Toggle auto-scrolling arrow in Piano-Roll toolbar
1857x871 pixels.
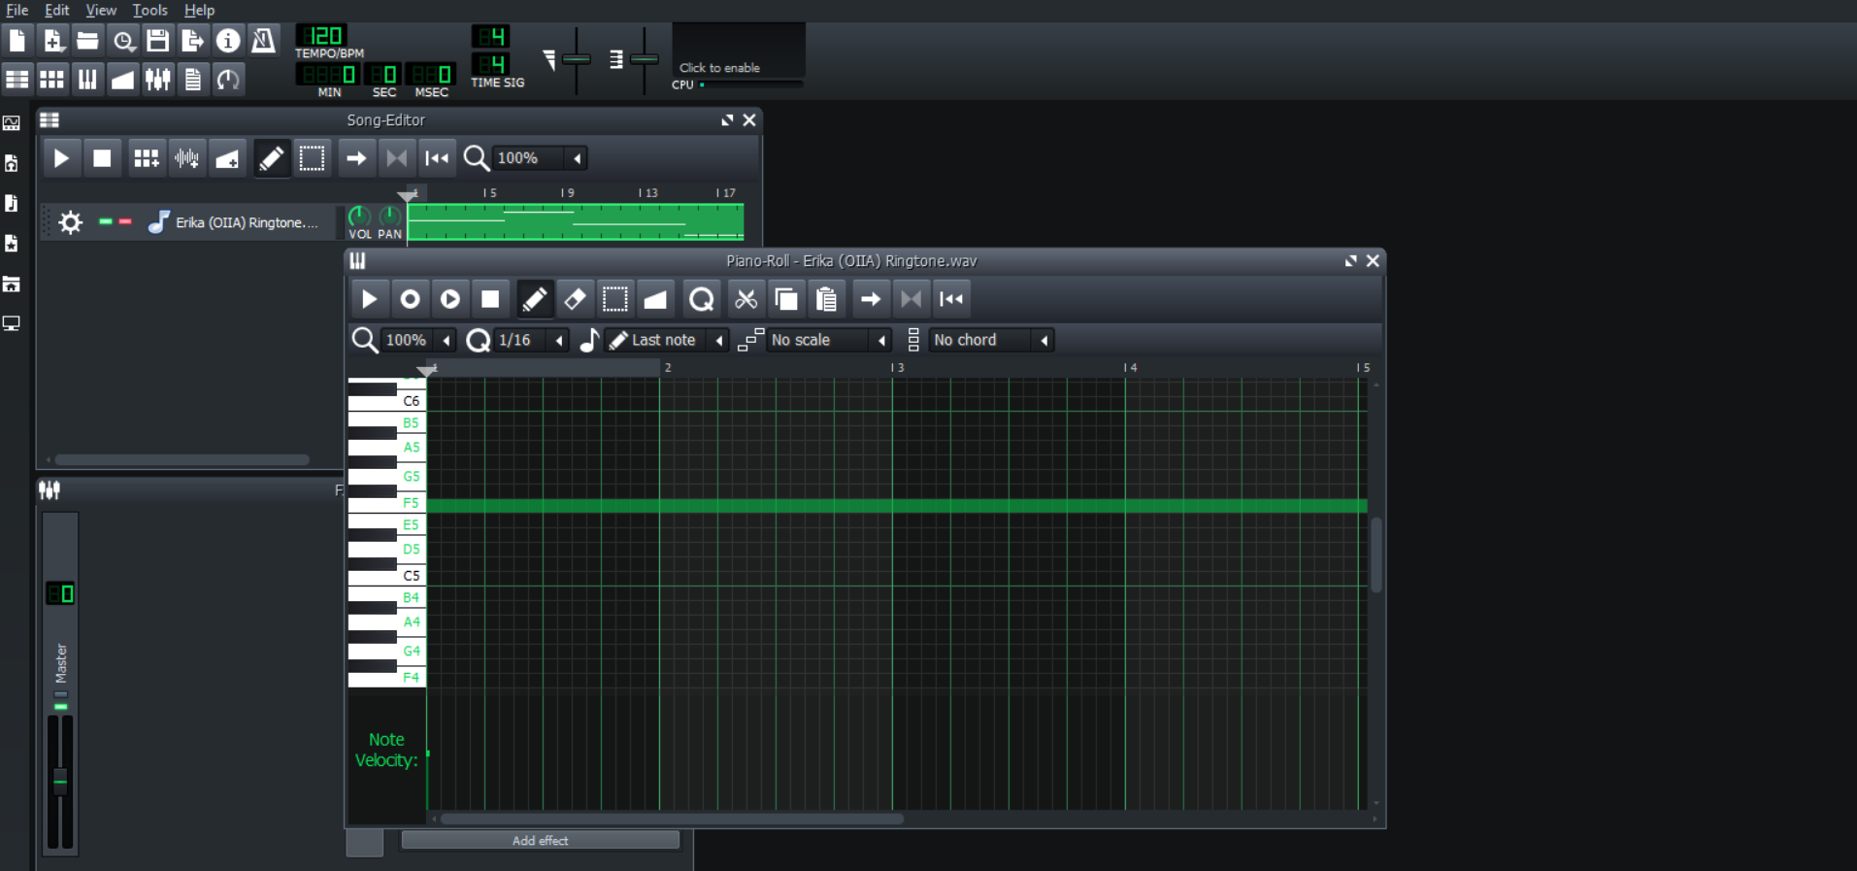(871, 299)
